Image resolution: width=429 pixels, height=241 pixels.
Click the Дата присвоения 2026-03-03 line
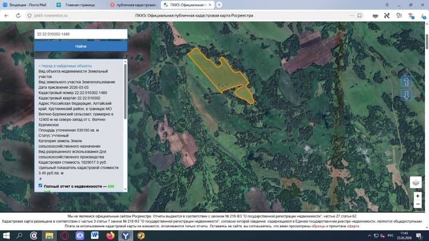coord(63,87)
